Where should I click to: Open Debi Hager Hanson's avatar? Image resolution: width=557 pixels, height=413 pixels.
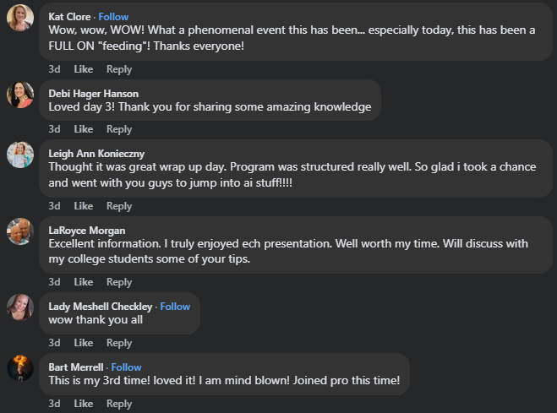tap(20, 95)
